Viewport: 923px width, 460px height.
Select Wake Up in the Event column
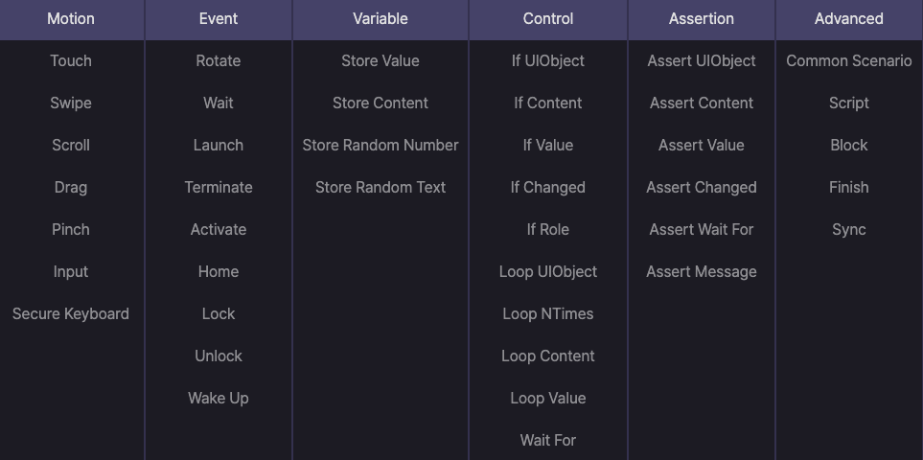[x=219, y=399]
